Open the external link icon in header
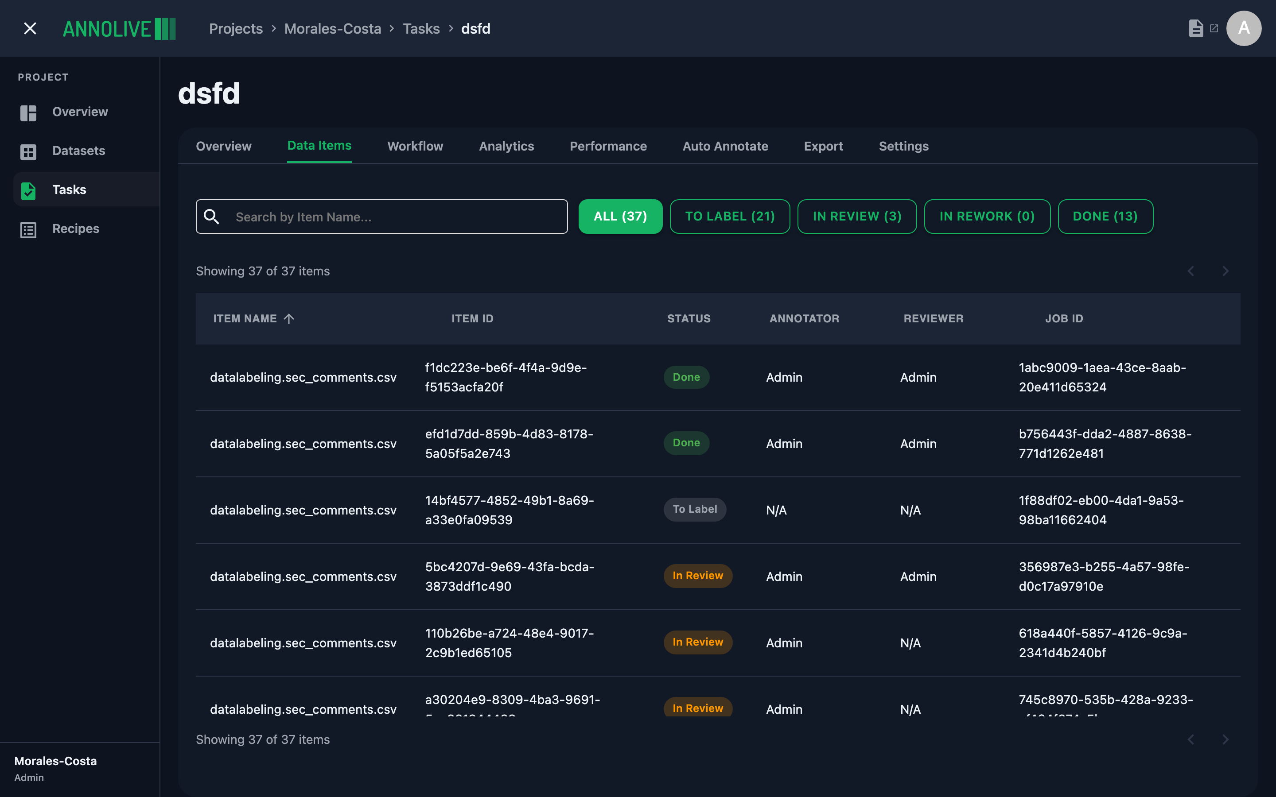This screenshot has height=797, width=1276. pyautogui.click(x=1214, y=28)
